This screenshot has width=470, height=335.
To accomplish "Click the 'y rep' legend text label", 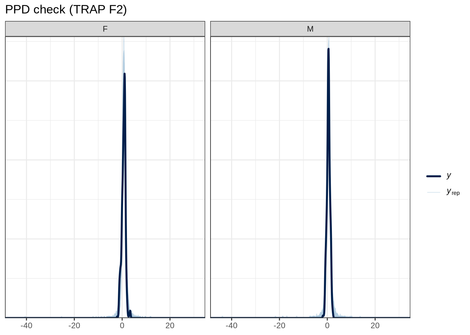I will click(x=453, y=192).
